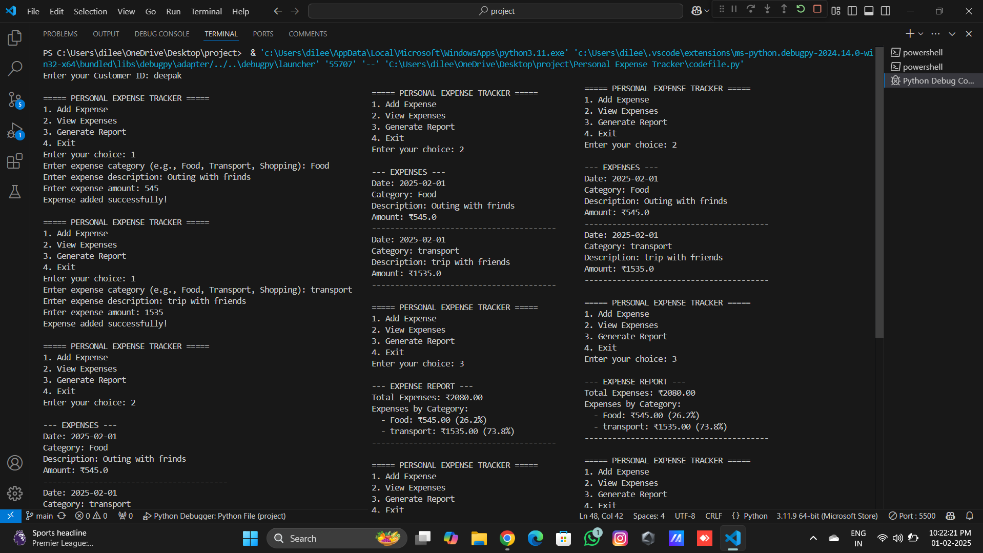Open the Testing beaker view

tap(15, 192)
